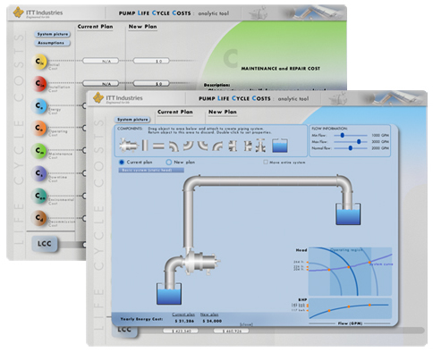Click System picture button in front window

pos(132,120)
